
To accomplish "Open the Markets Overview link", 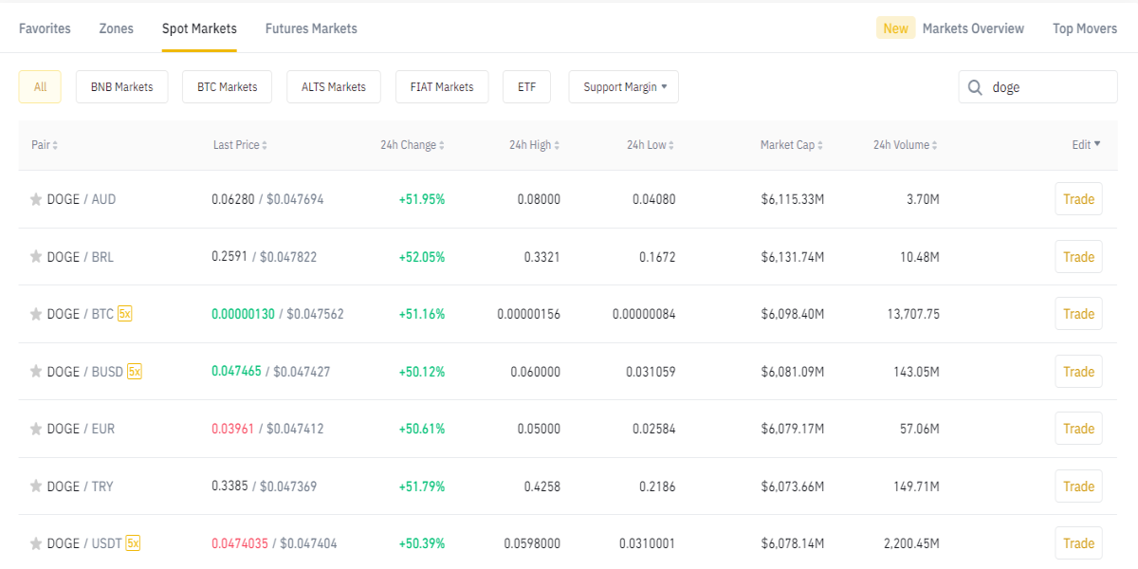I will pyautogui.click(x=973, y=28).
